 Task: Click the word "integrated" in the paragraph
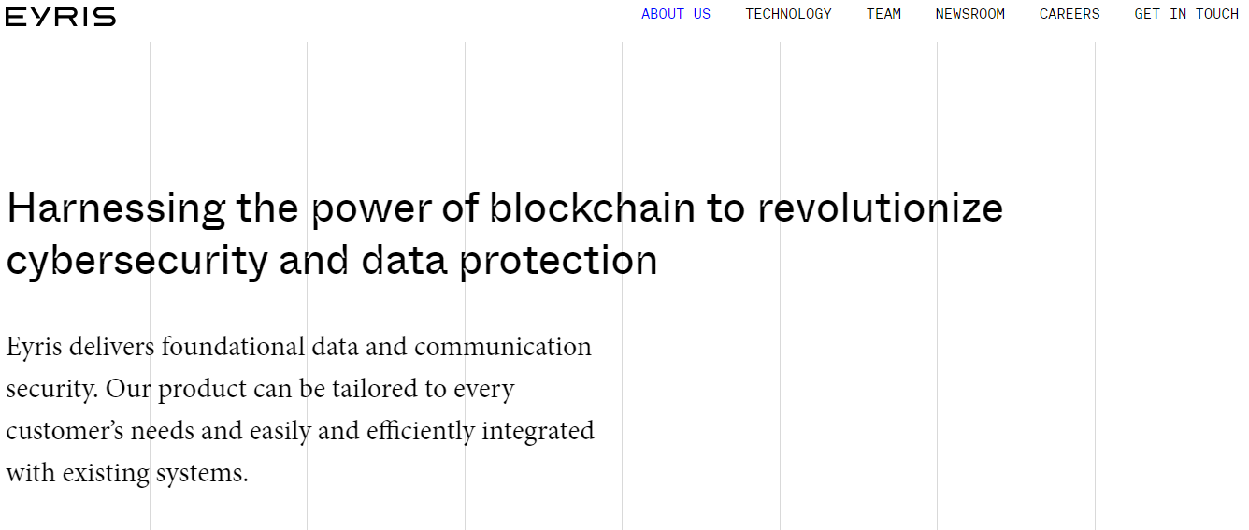(x=538, y=431)
